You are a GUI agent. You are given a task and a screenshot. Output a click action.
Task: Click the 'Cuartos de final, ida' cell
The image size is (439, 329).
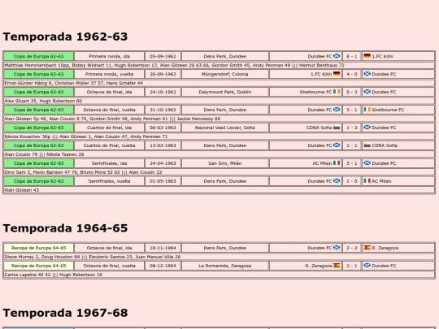click(109, 128)
